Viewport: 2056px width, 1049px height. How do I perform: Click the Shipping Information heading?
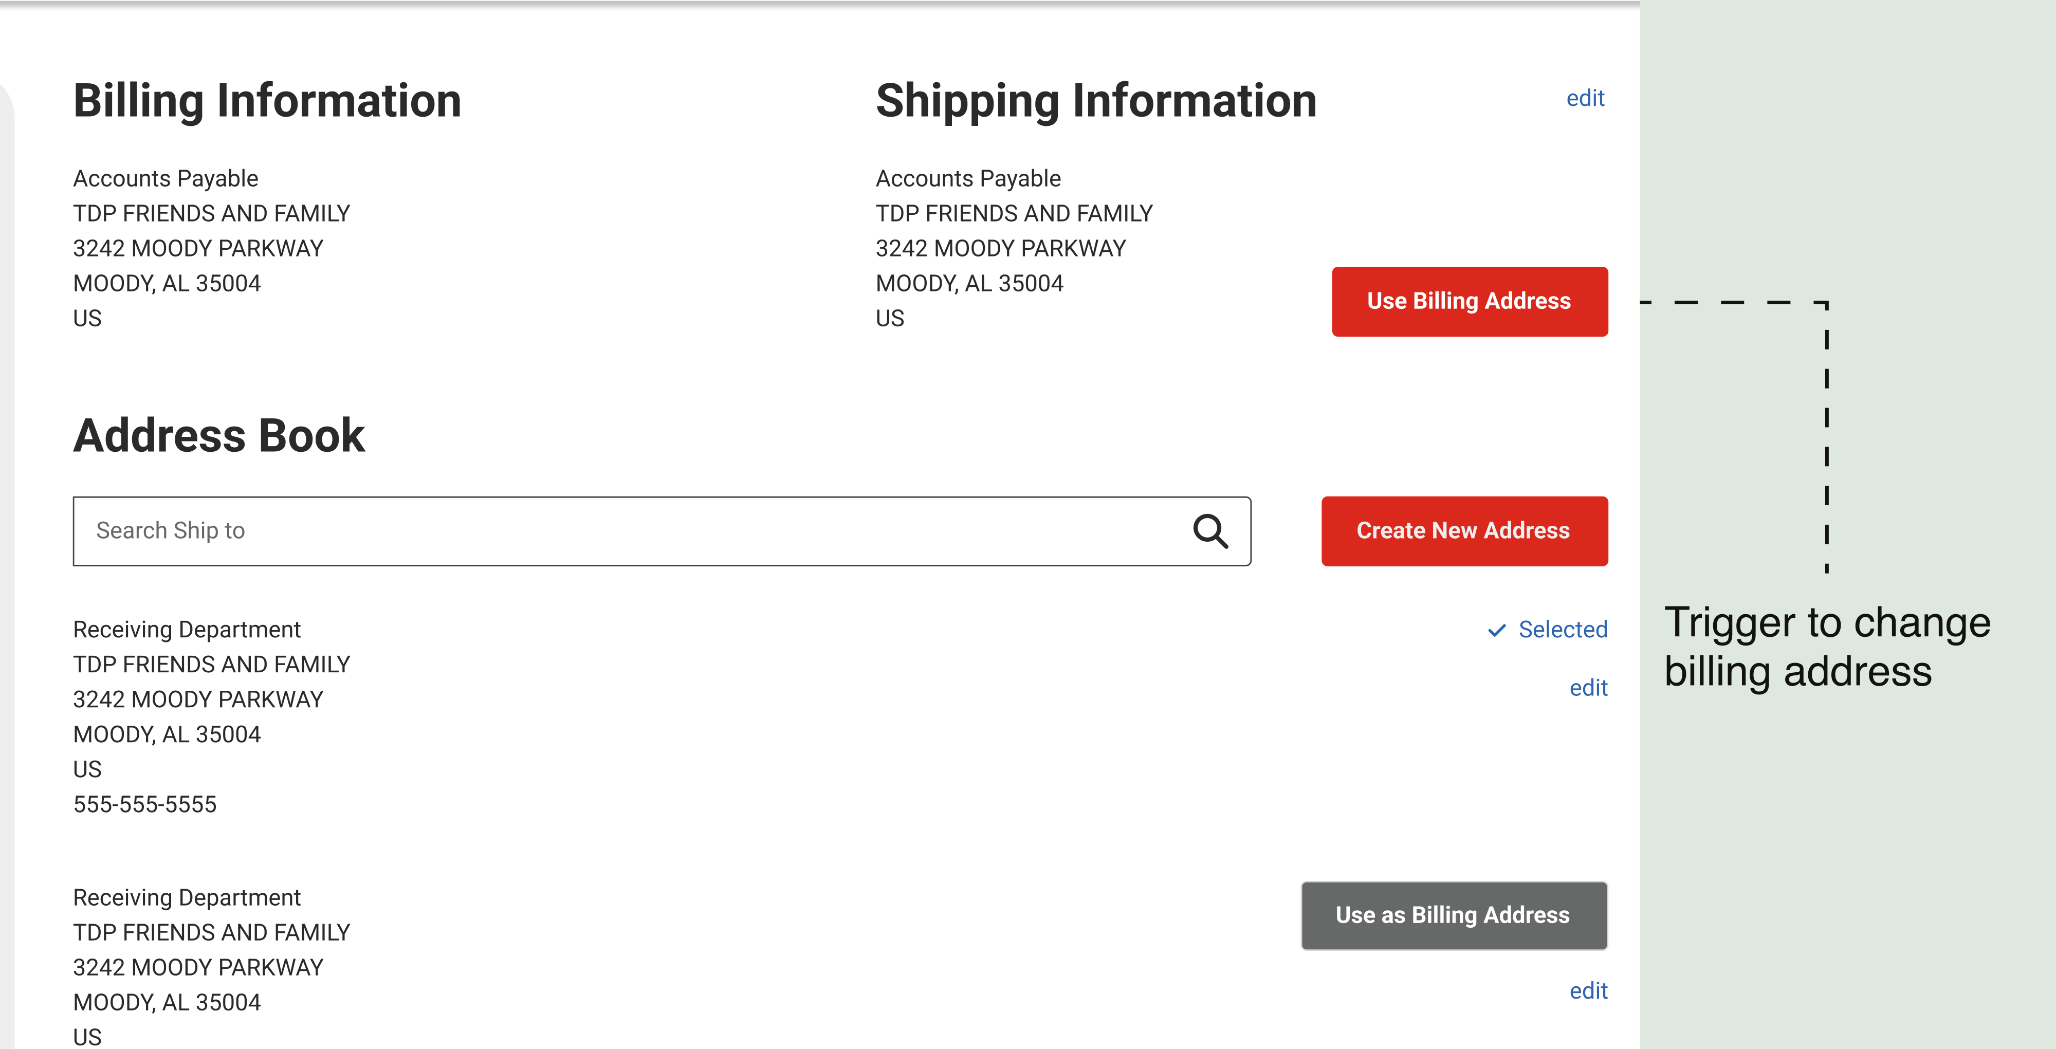1096,101
